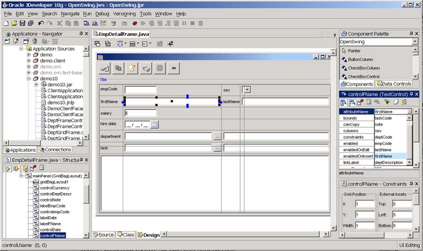Image resolution: width=423 pixels, height=251 pixels.
Task: Click the trash can icon in main toolbar
Action: (x=201, y=23)
